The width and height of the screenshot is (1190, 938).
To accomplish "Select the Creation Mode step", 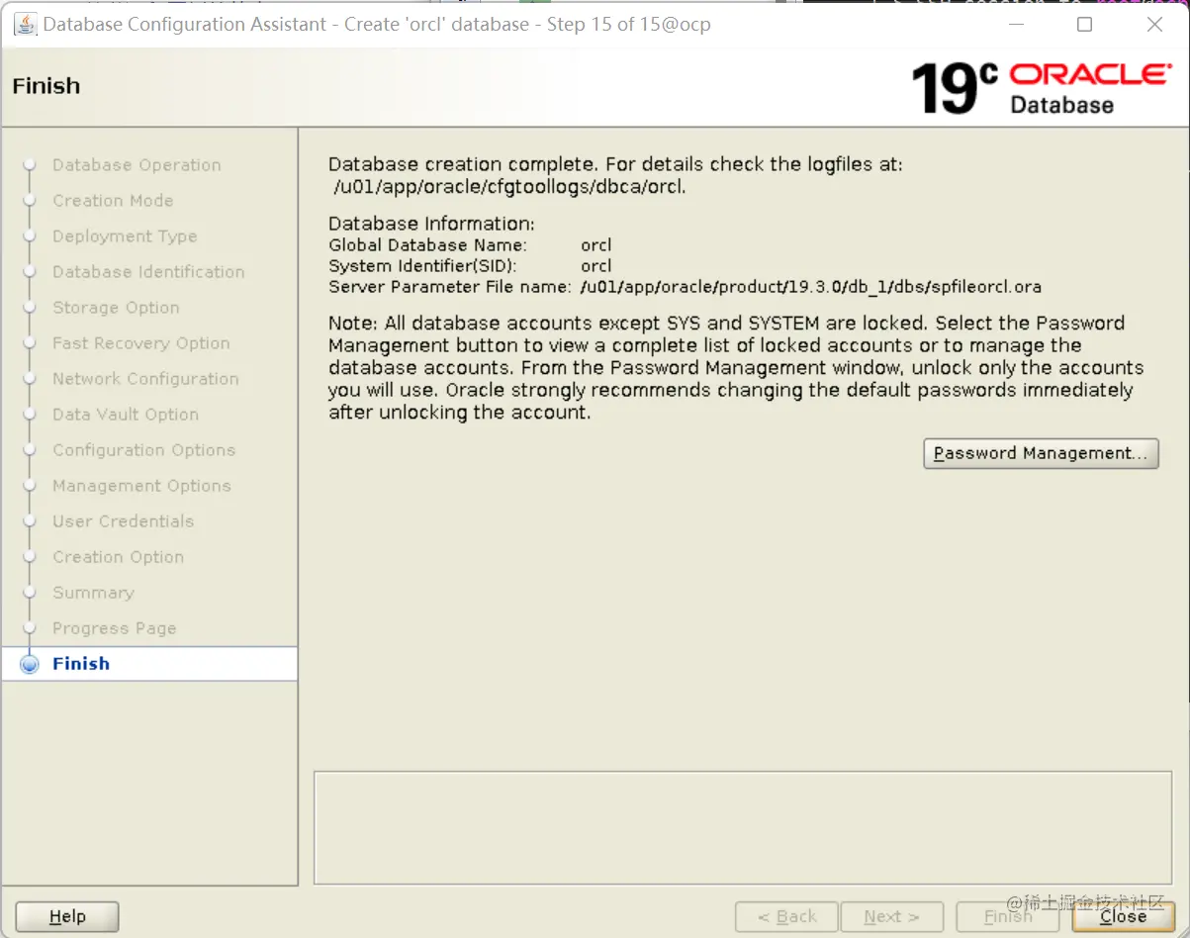I will pos(113,201).
